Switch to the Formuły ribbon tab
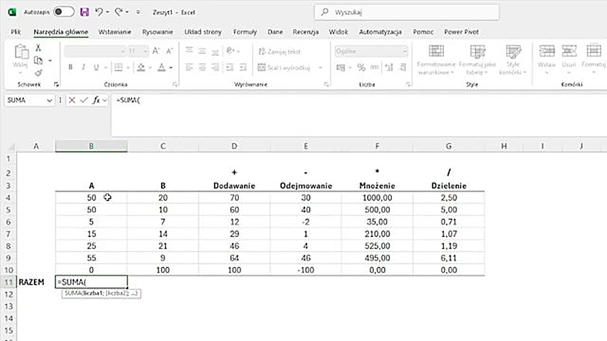Screen dimensions: 607x341 [x=245, y=32]
